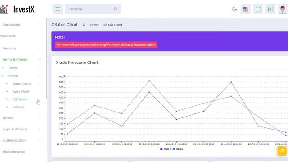
Task: Expand the Features menu chevron
Action: [40, 48]
